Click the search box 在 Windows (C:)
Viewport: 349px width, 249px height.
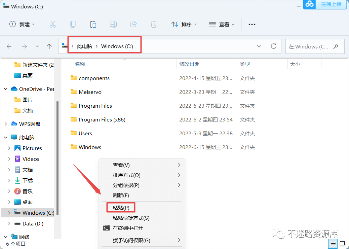point(315,46)
